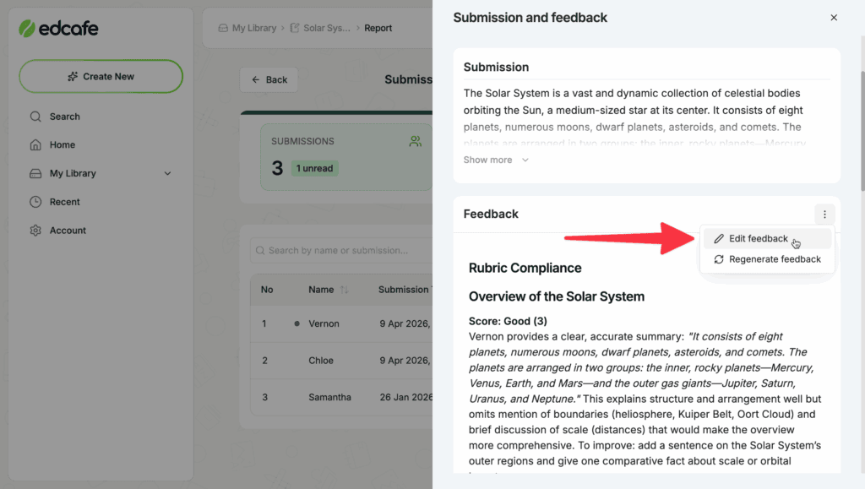
Task: Select Edit feedback from the menu
Action: (x=758, y=239)
